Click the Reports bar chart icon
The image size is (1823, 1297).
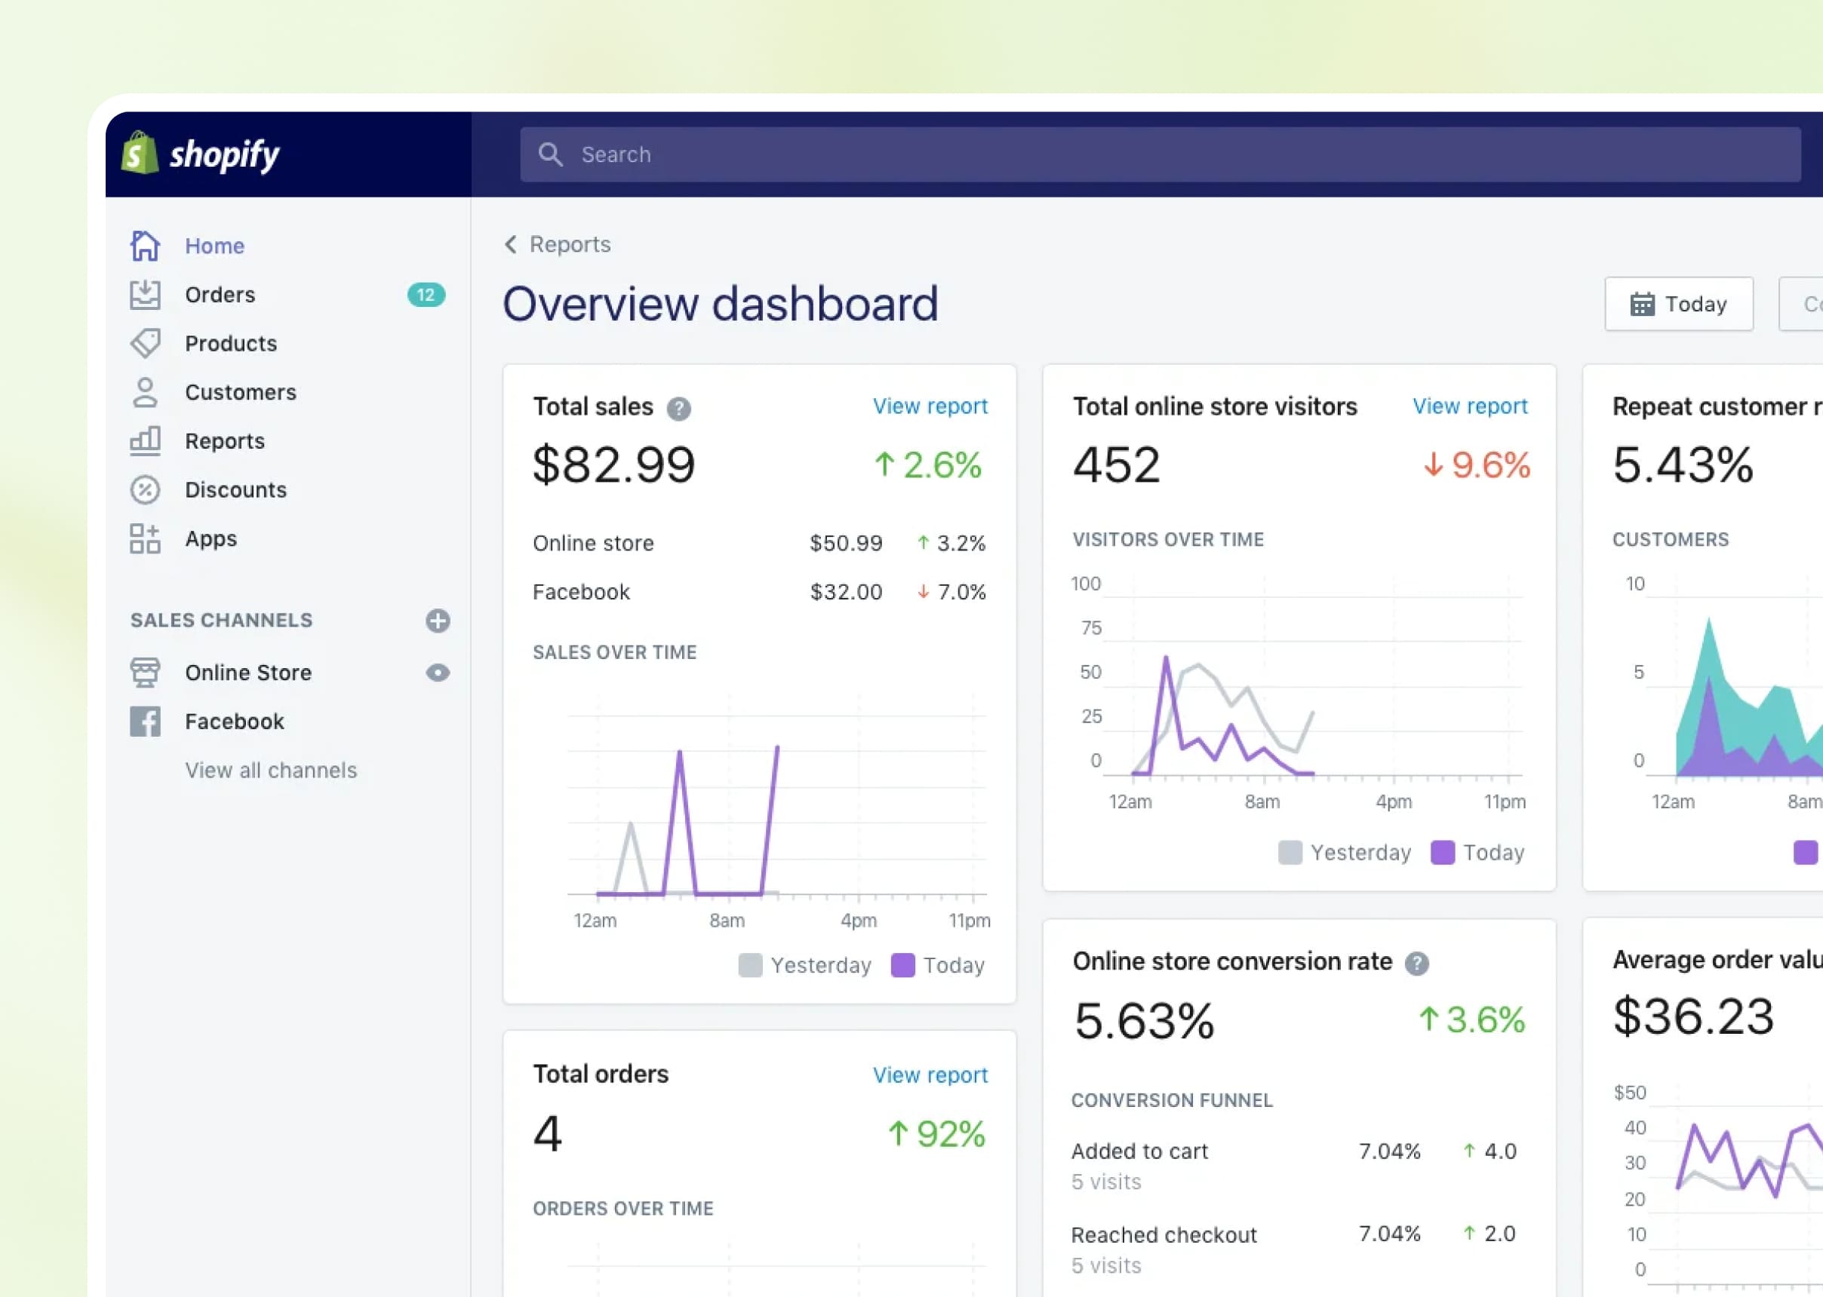coord(145,441)
